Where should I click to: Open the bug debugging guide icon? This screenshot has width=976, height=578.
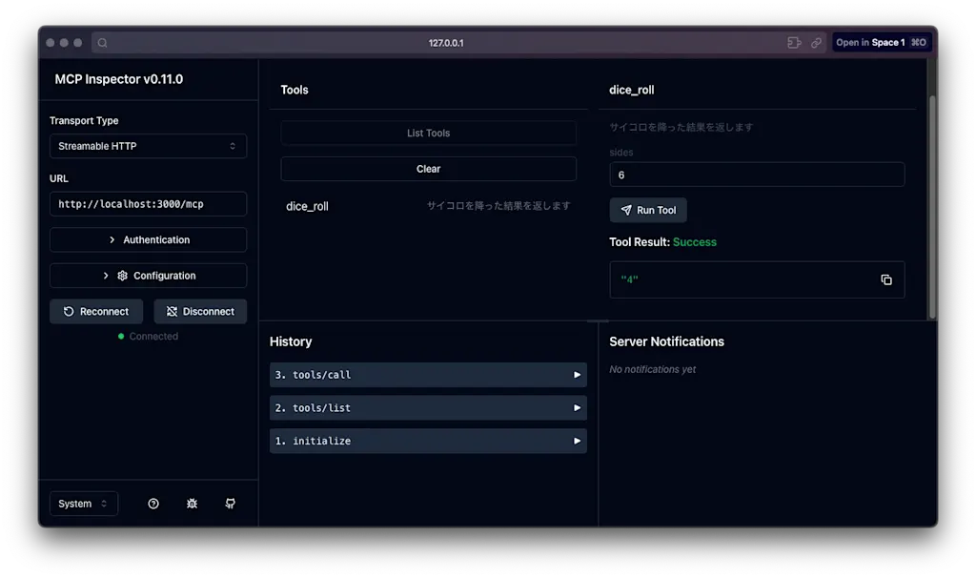coord(192,504)
